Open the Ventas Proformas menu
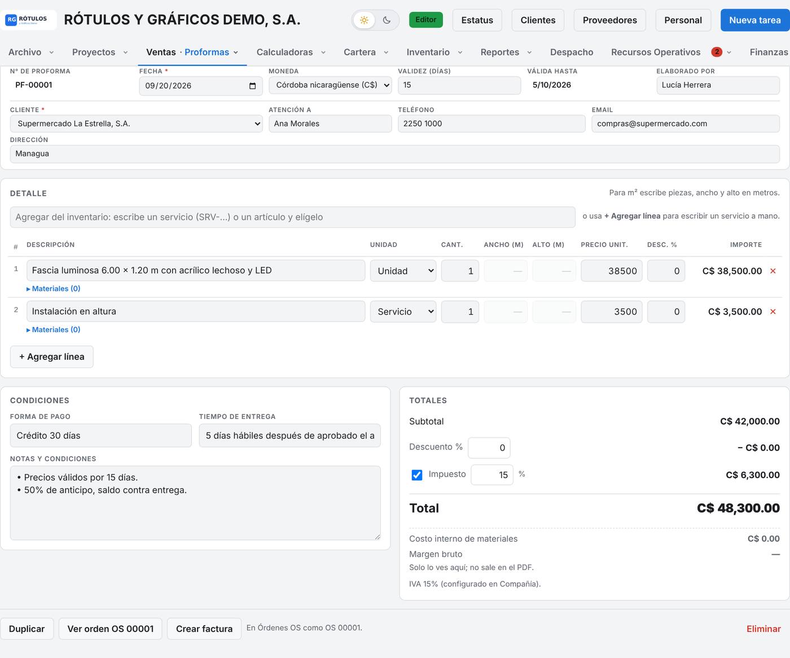 tap(192, 52)
